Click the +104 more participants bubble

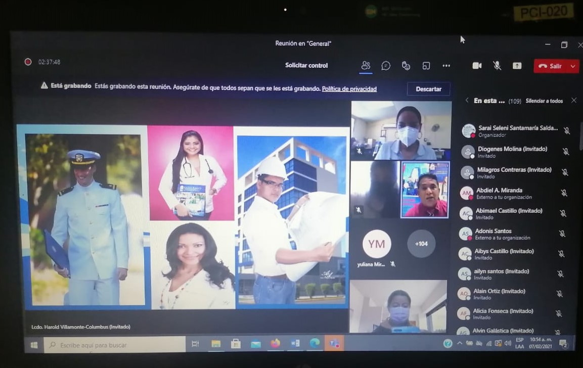(x=421, y=244)
